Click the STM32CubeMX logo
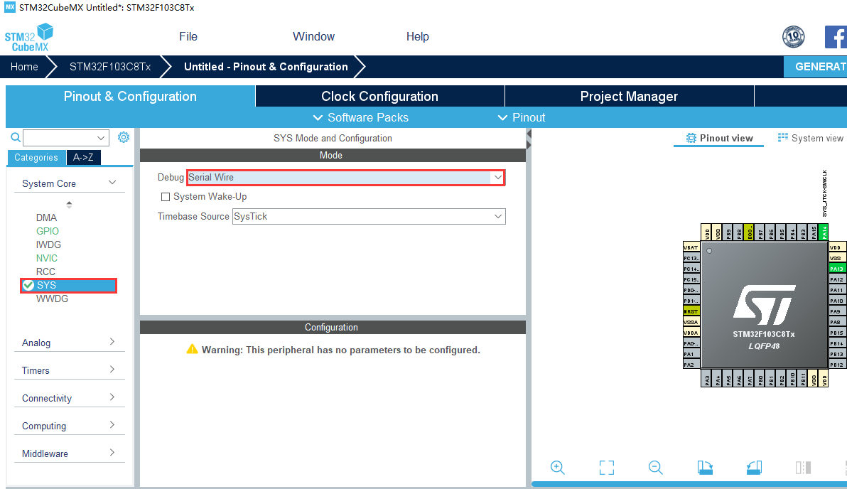 pyautogui.click(x=28, y=37)
